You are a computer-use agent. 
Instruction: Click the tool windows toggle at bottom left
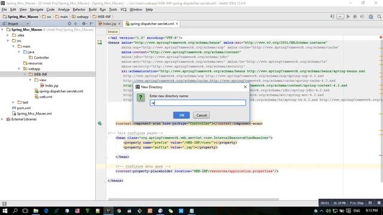coord(4,204)
